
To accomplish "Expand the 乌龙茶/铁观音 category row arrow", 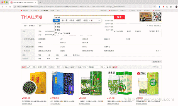I will pos(23,47).
